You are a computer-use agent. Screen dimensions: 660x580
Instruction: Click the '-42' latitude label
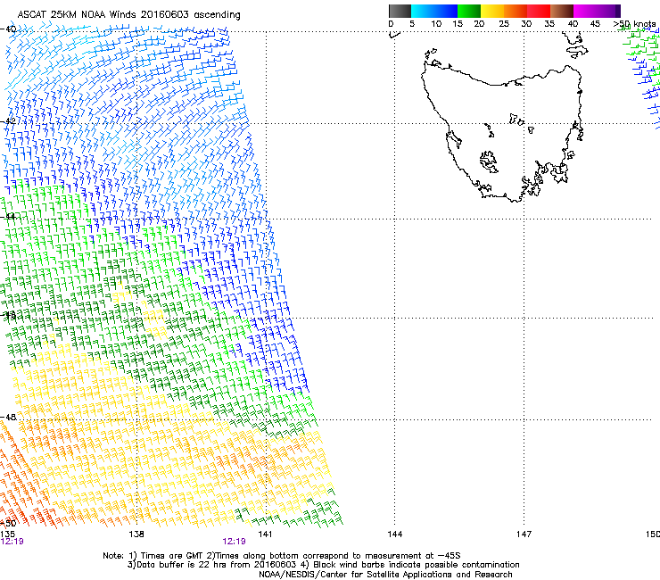[8, 121]
